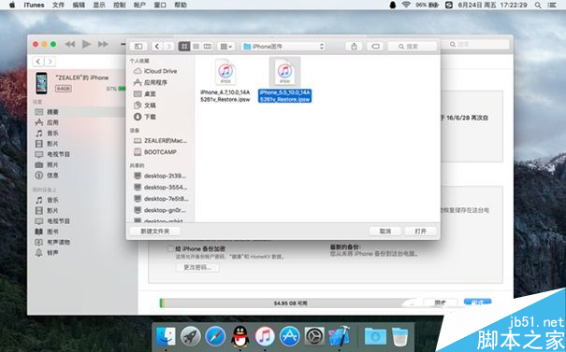This screenshot has height=352, width=566.
Task: Click the iTunes storage capacity bar
Action: [x=288, y=303]
